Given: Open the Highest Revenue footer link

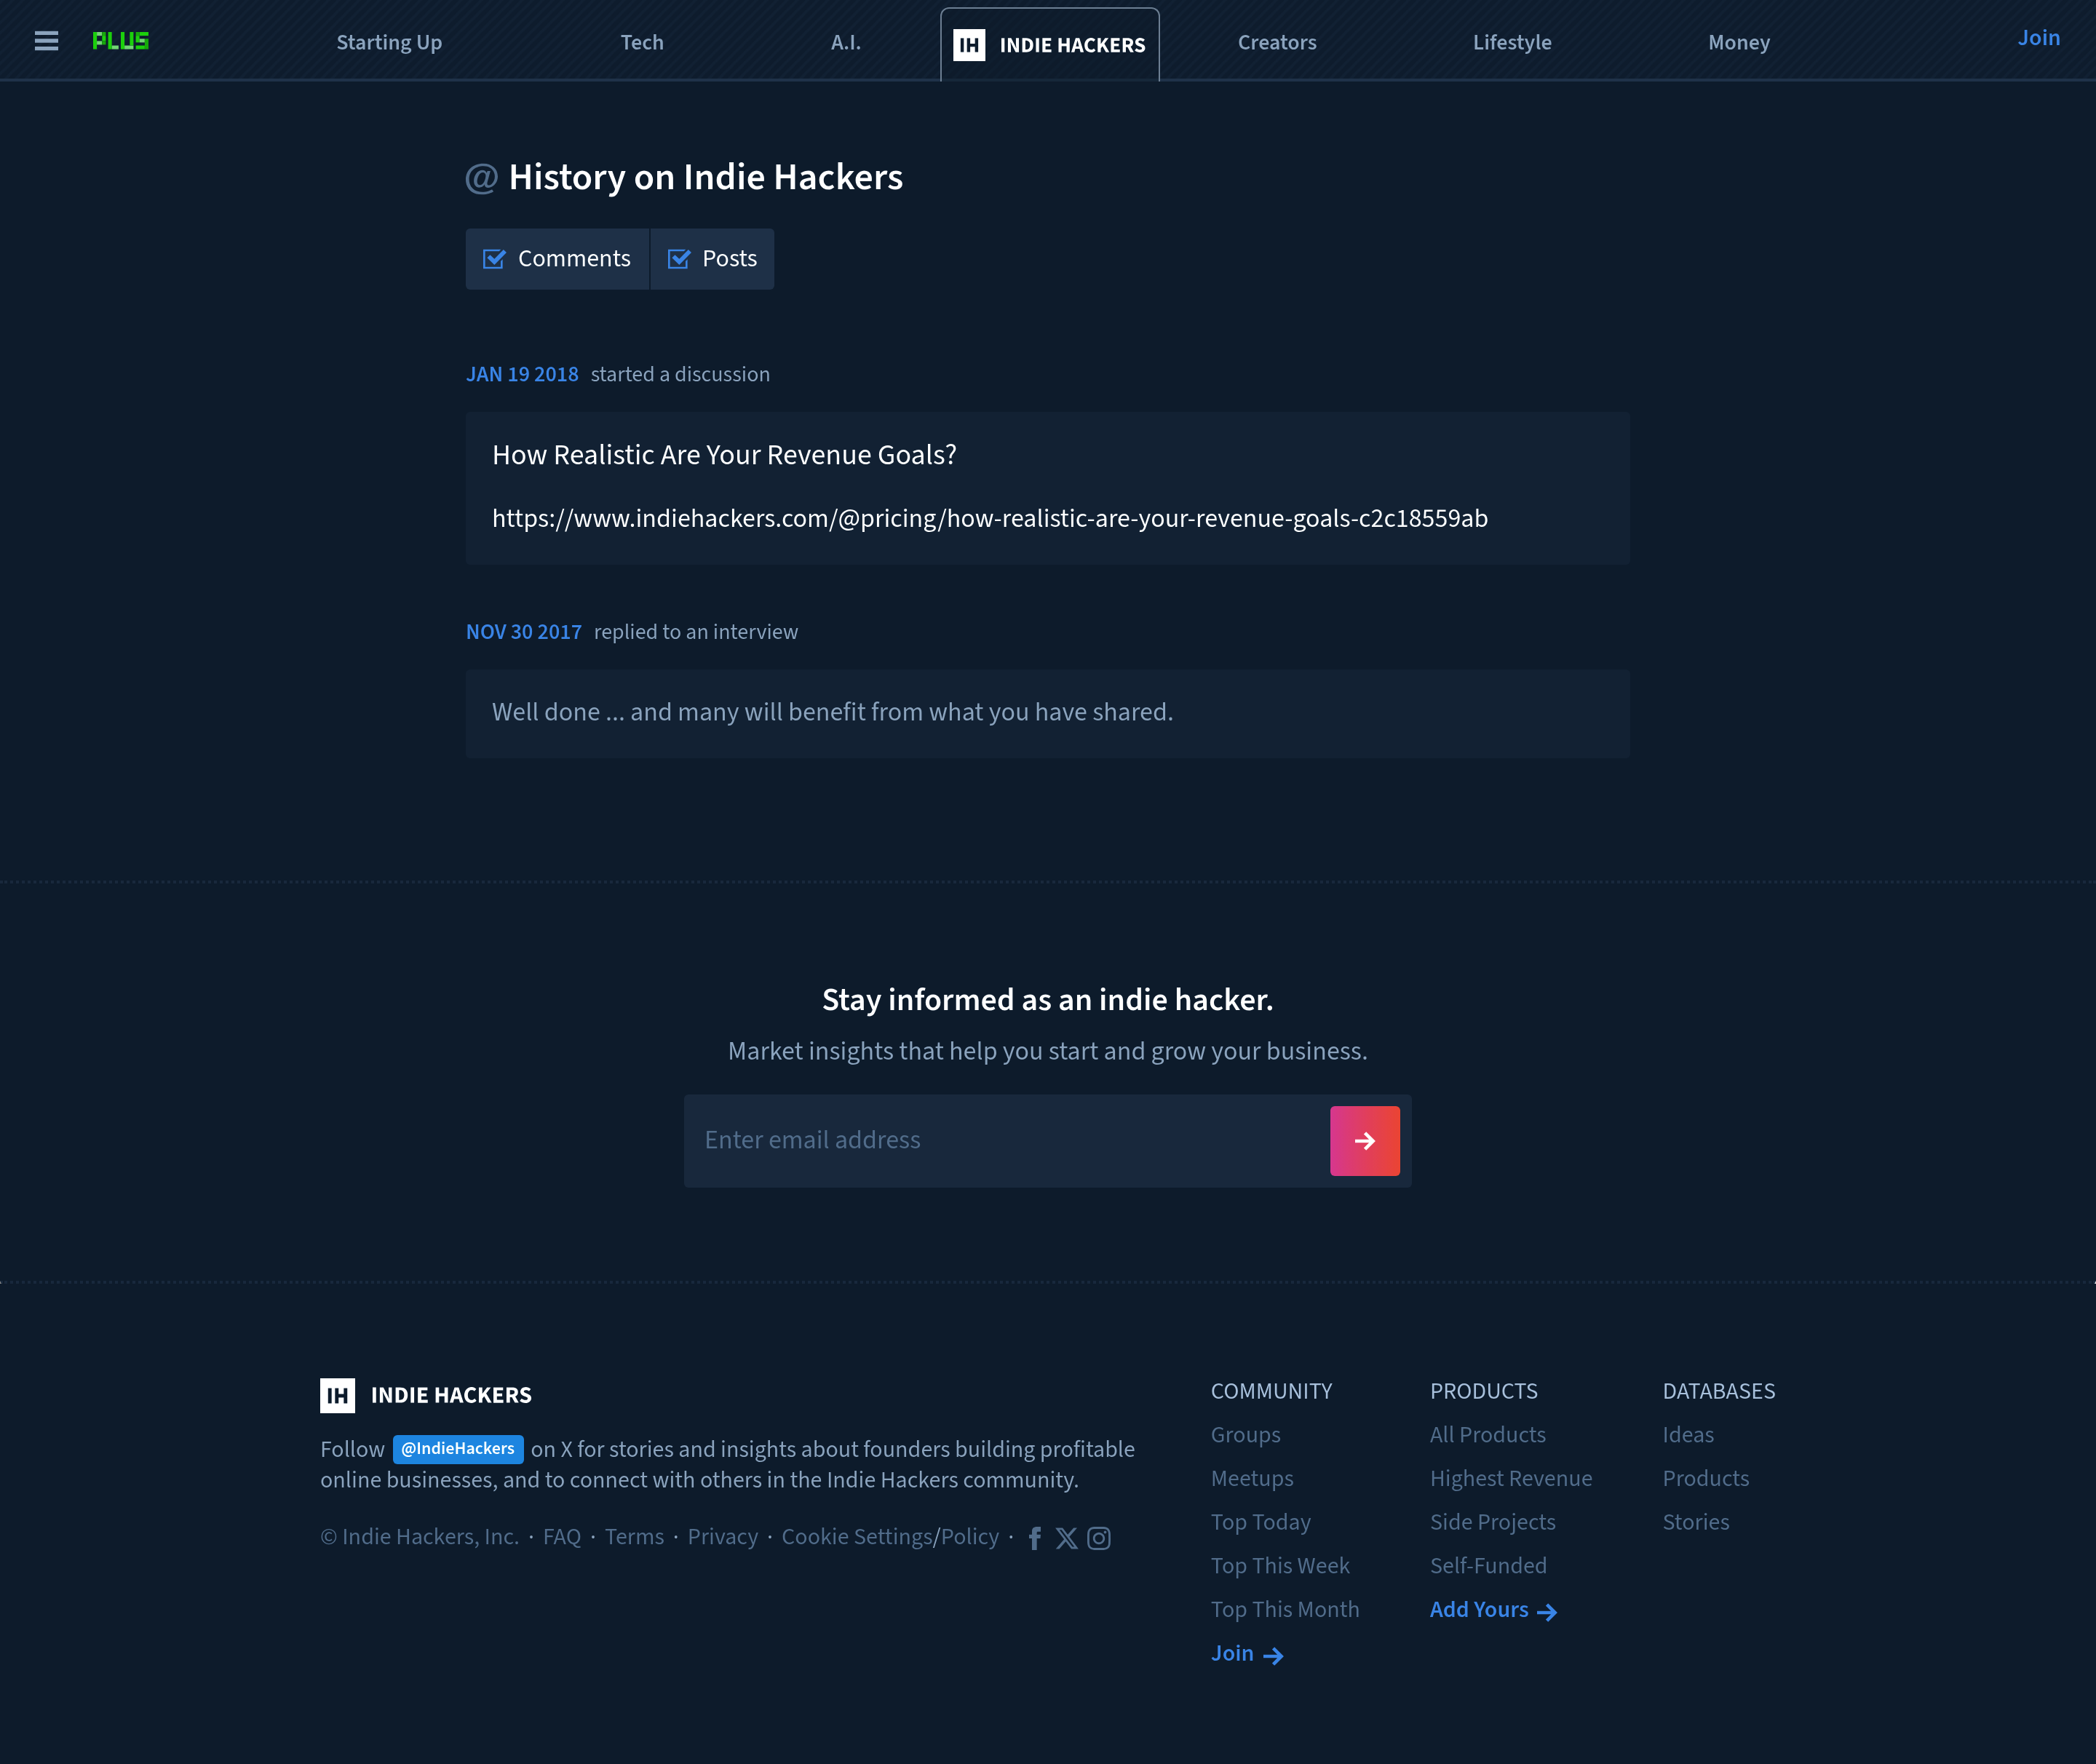Looking at the screenshot, I should tap(1511, 1479).
